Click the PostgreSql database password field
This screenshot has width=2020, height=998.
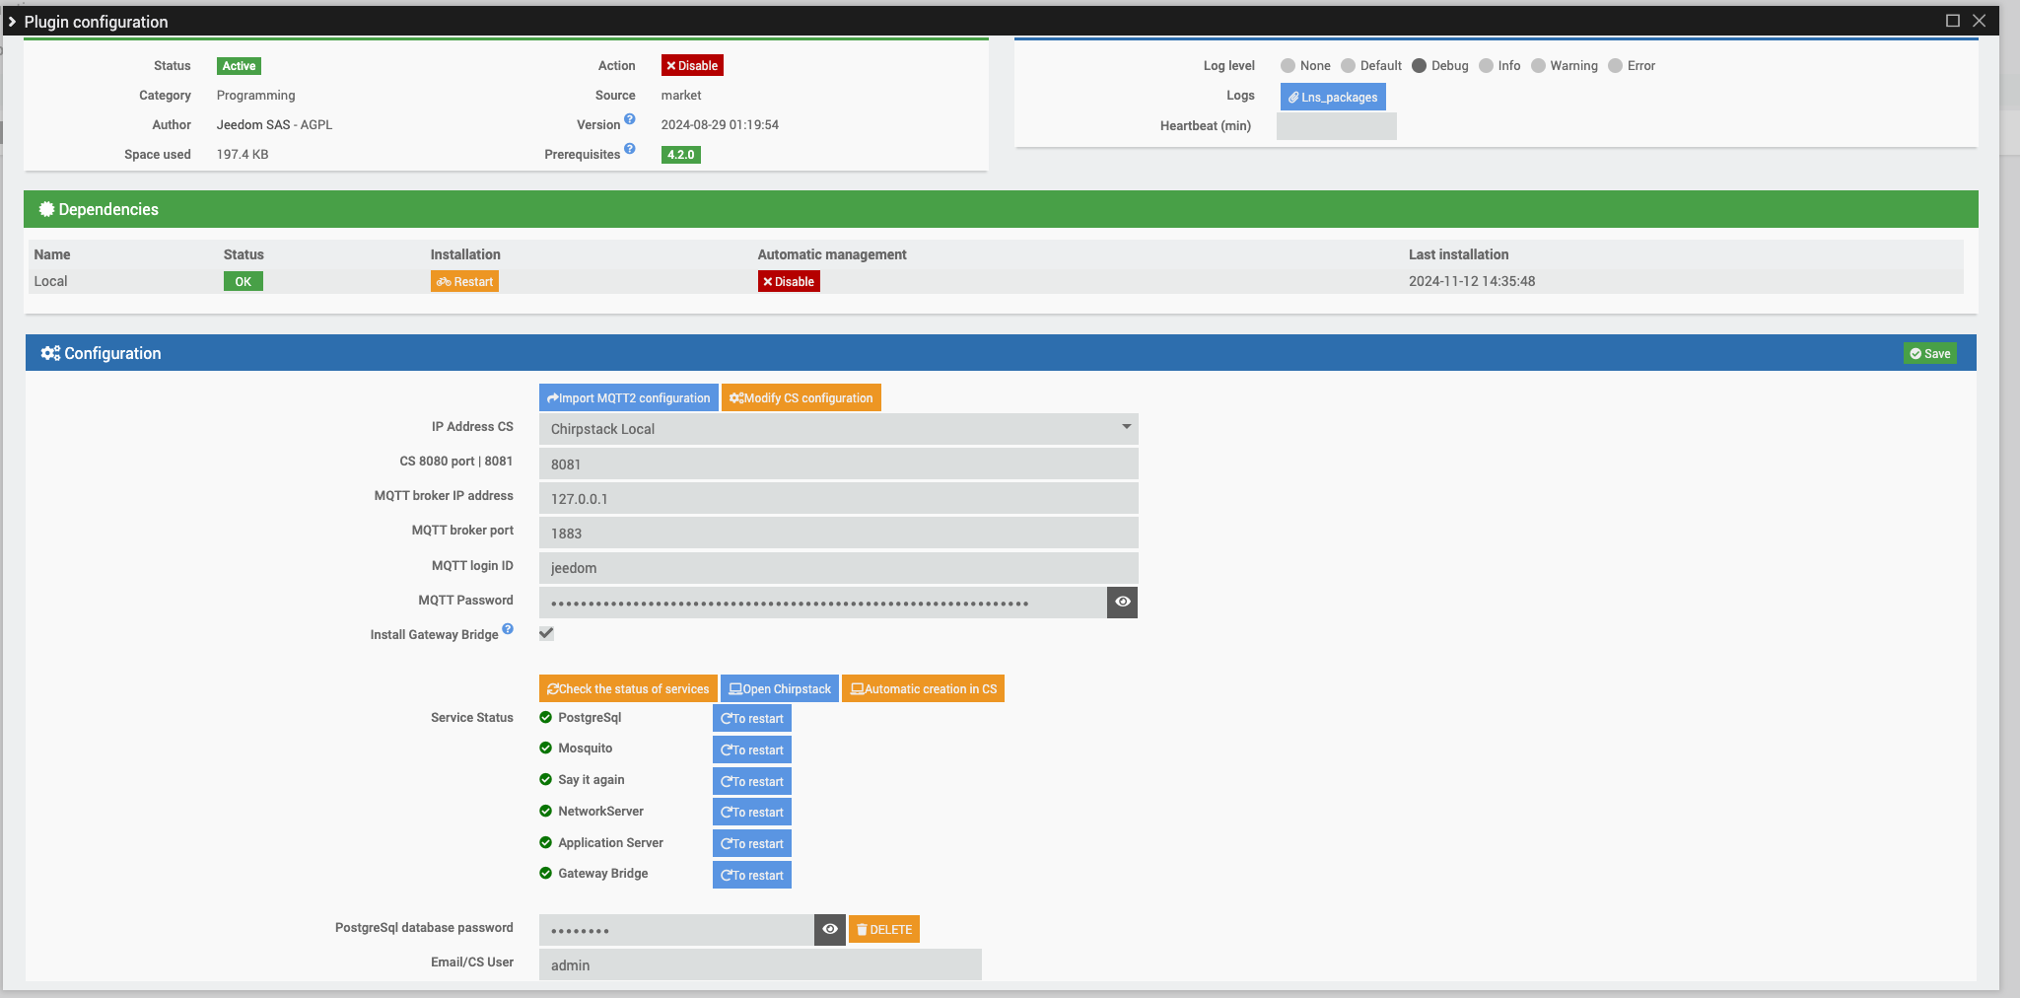pos(676,930)
